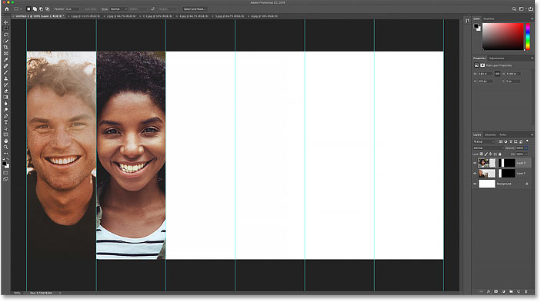
Task: Select the Move tool
Action: (6, 22)
